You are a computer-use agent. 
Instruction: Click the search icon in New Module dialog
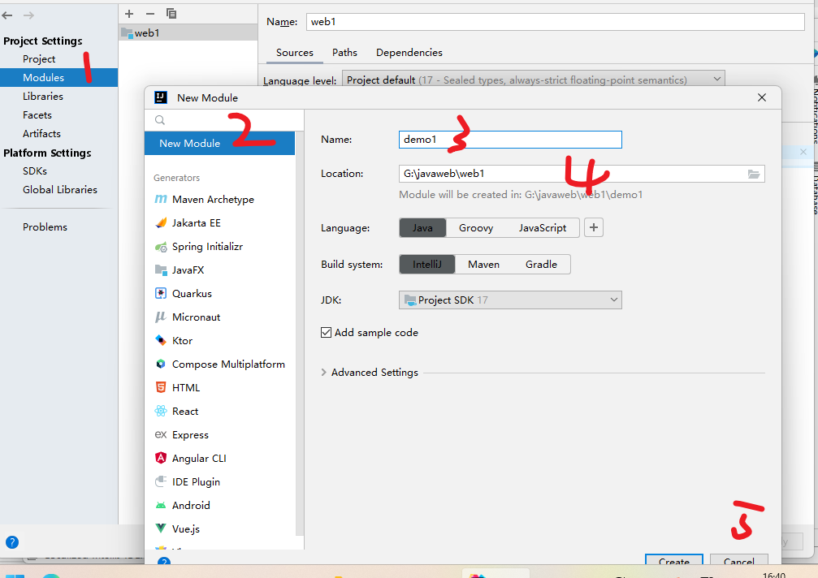tap(160, 120)
